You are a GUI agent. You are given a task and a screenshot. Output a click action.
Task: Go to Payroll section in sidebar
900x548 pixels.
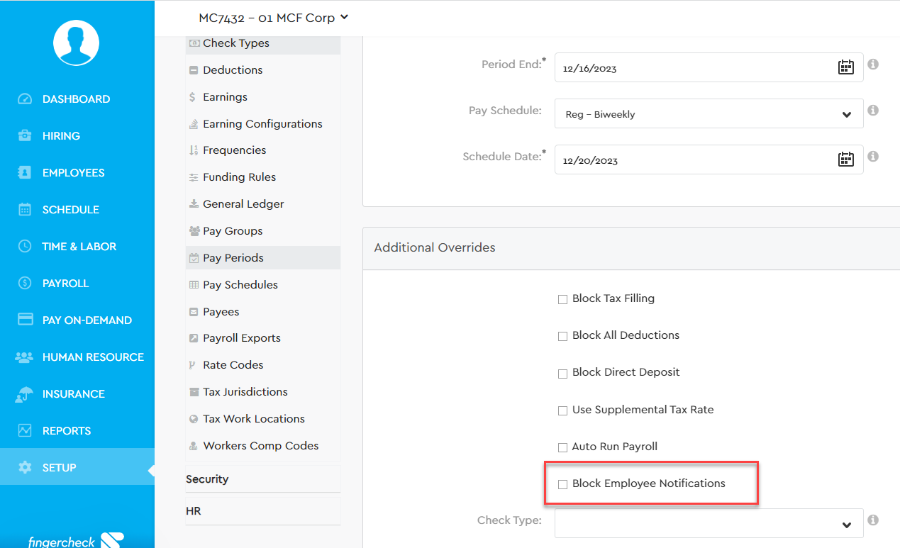click(65, 284)
